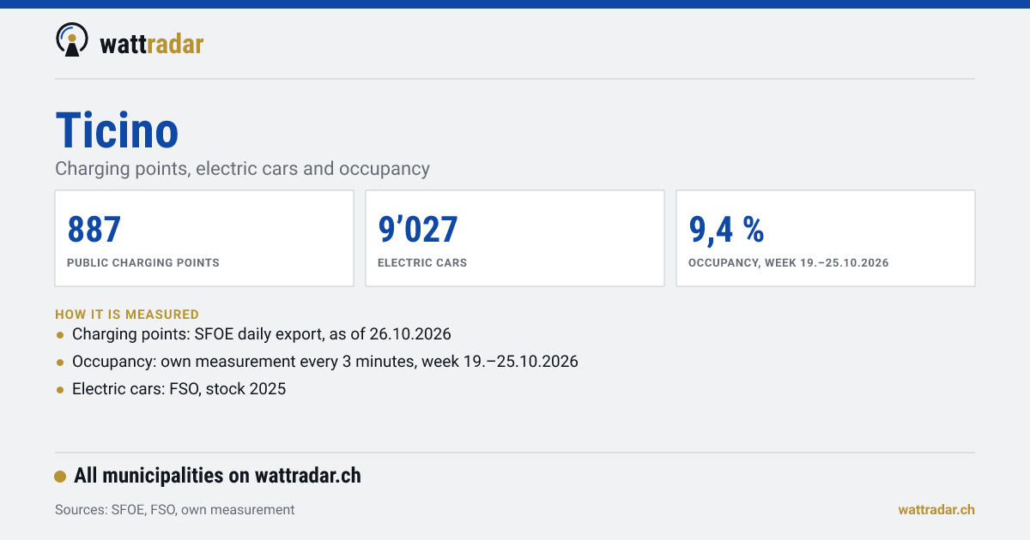Viewport: 1030px width, 540px height.
Task: Click the 'PUBLIC CHARGING POINTS' label
Action: click(x=143, y=263)
